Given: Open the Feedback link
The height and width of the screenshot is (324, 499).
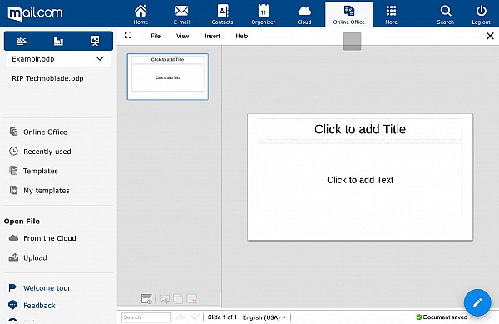Looking at the screenshot, I should (39, 305).
